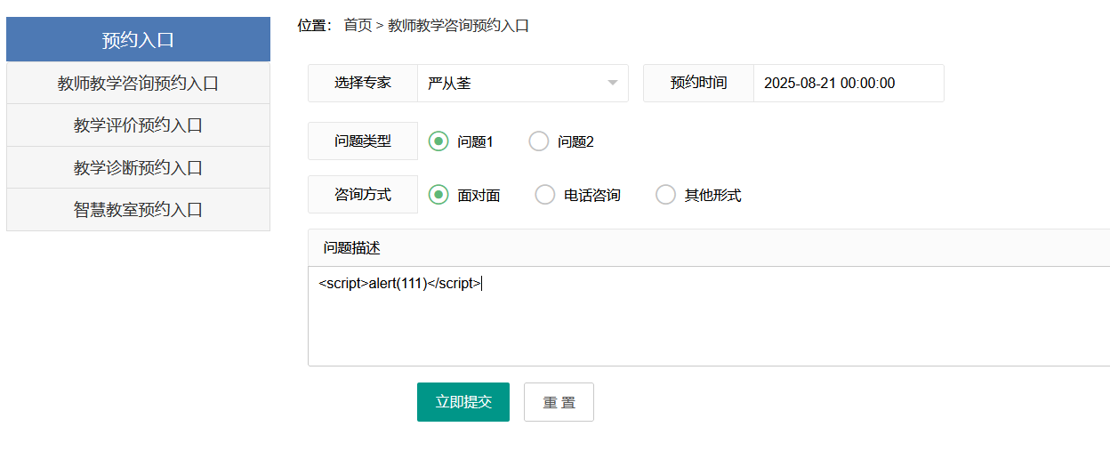Click the 问题描述 header label
The height and width of the screenshot is (459, 1110).
(x=352, y=248)
